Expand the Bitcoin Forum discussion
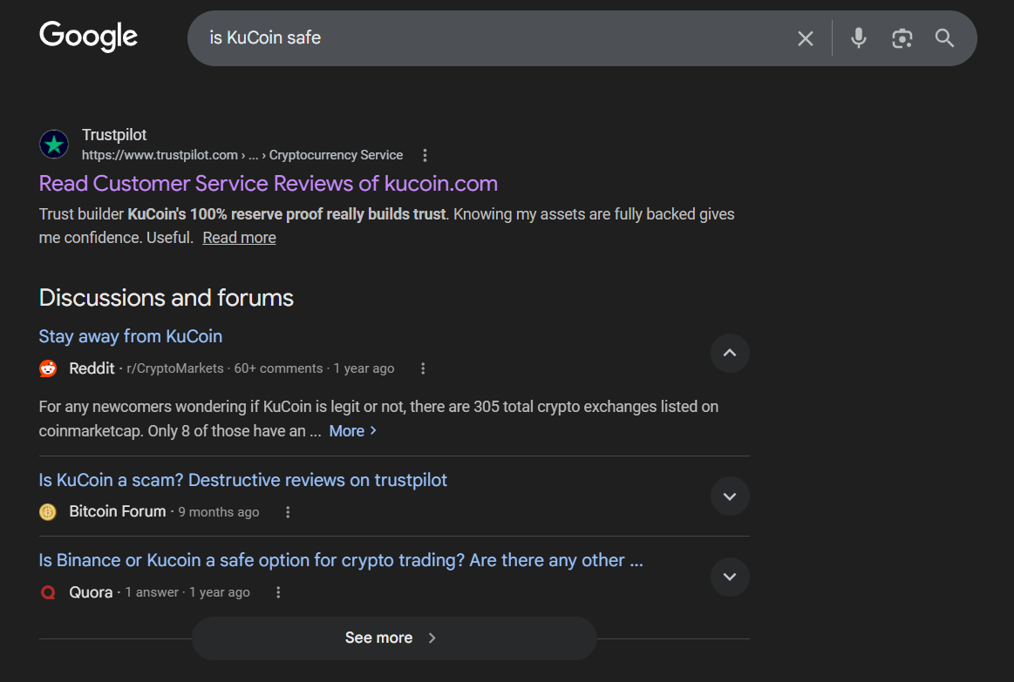The height and width of the screenshot is (682, 1014). (730, 496)
